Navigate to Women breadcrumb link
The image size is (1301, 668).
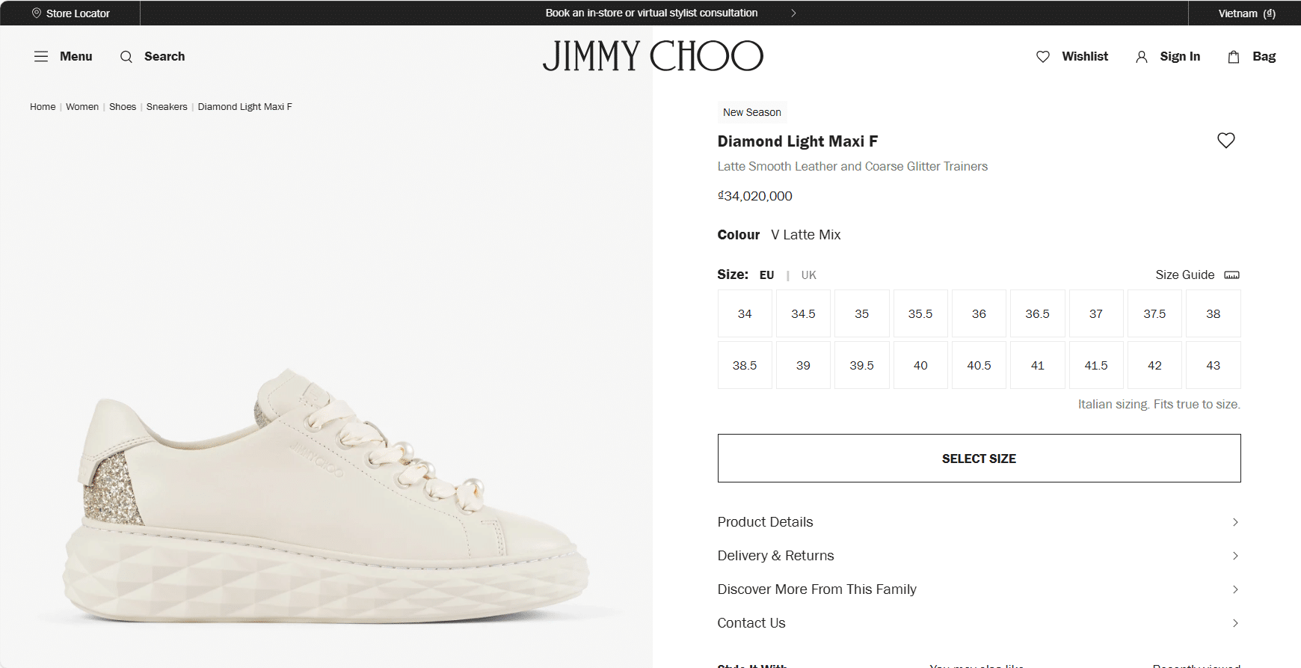82,107
